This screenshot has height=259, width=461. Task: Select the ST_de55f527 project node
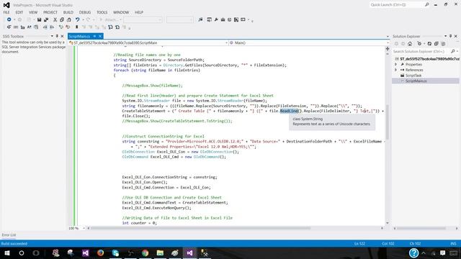point(429,59)
